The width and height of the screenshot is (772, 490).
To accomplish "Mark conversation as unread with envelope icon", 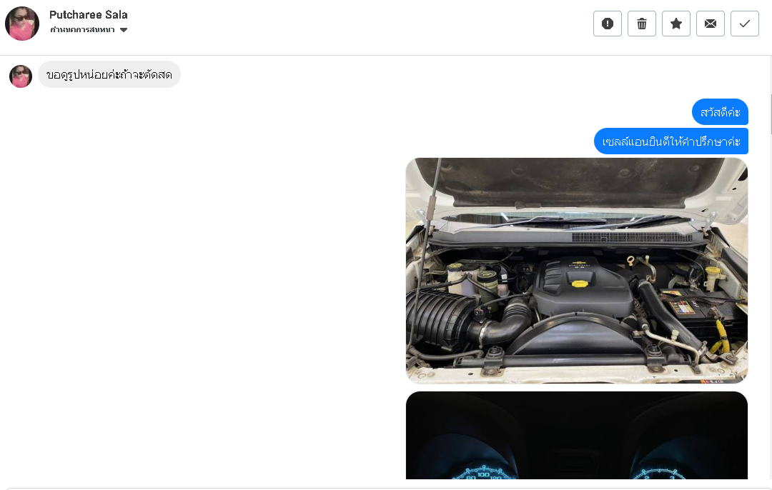I will (x=711, y=24).
